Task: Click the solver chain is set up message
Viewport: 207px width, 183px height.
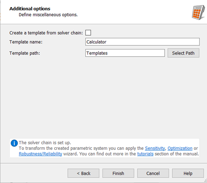Action: [x=45, y=143]
